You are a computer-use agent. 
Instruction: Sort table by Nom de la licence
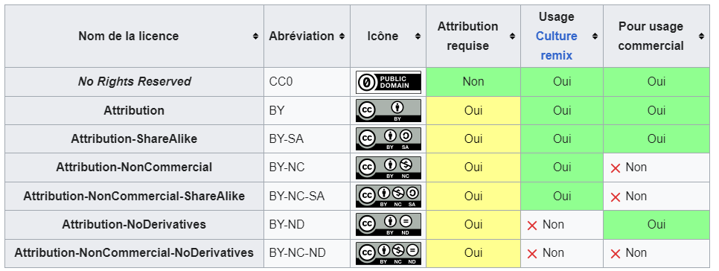pyautogui.click(x=255, y=36)
